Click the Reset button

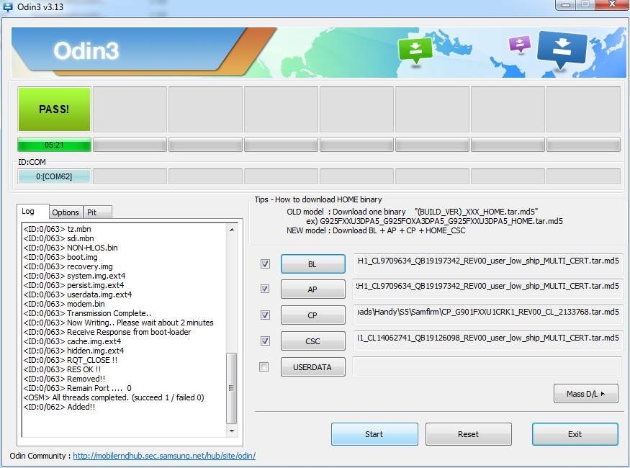469,434
